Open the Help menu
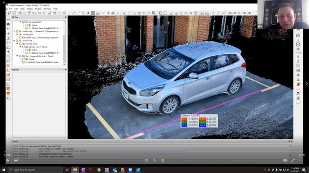The width and height of the screenshot is (309, 173). coord(56,9)
